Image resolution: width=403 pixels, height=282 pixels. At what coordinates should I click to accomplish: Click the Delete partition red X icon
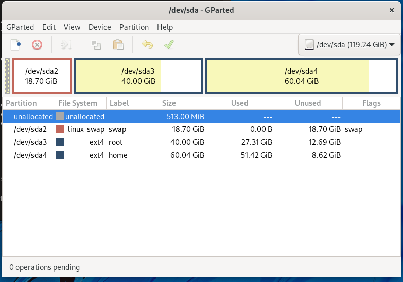point(37,45)
